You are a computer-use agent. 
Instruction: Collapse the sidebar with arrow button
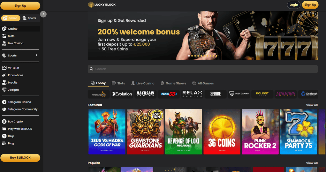click(43, 14)
